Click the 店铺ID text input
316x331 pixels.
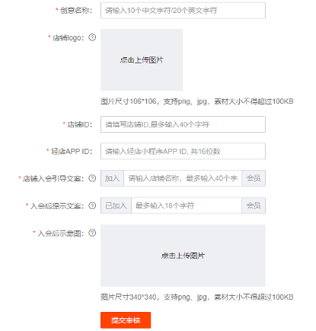(x=183, y=124)
